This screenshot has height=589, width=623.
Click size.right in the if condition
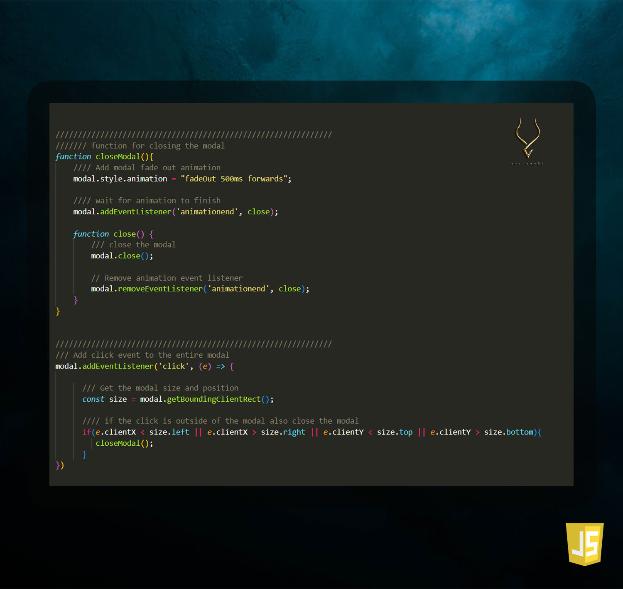[x=283, y=432]
